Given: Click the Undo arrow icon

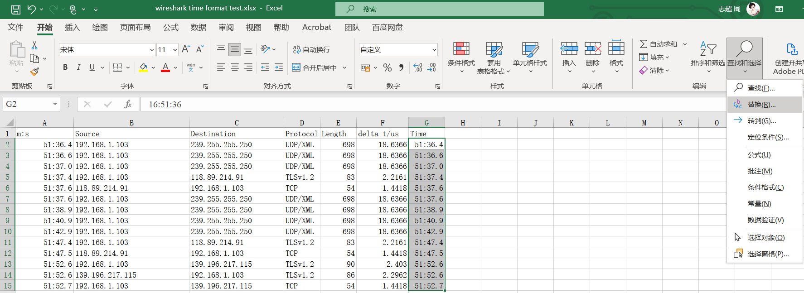Looking at the screenshot, I should tap(31, 9).
